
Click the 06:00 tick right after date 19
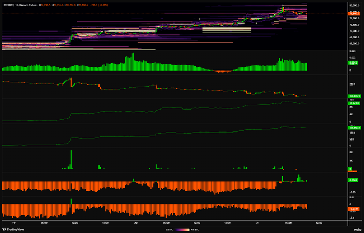(44, 223)
